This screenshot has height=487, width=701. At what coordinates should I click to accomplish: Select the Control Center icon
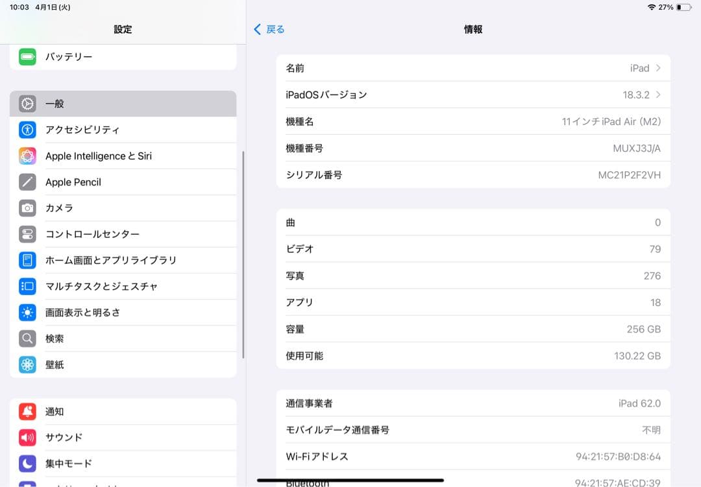coord(29,234)
